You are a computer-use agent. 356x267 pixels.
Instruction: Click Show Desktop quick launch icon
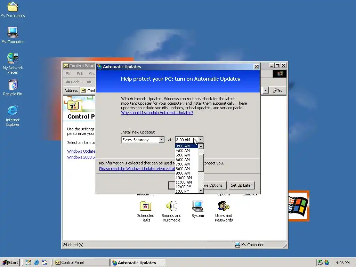pyautogui.click(x=29, y=262)
